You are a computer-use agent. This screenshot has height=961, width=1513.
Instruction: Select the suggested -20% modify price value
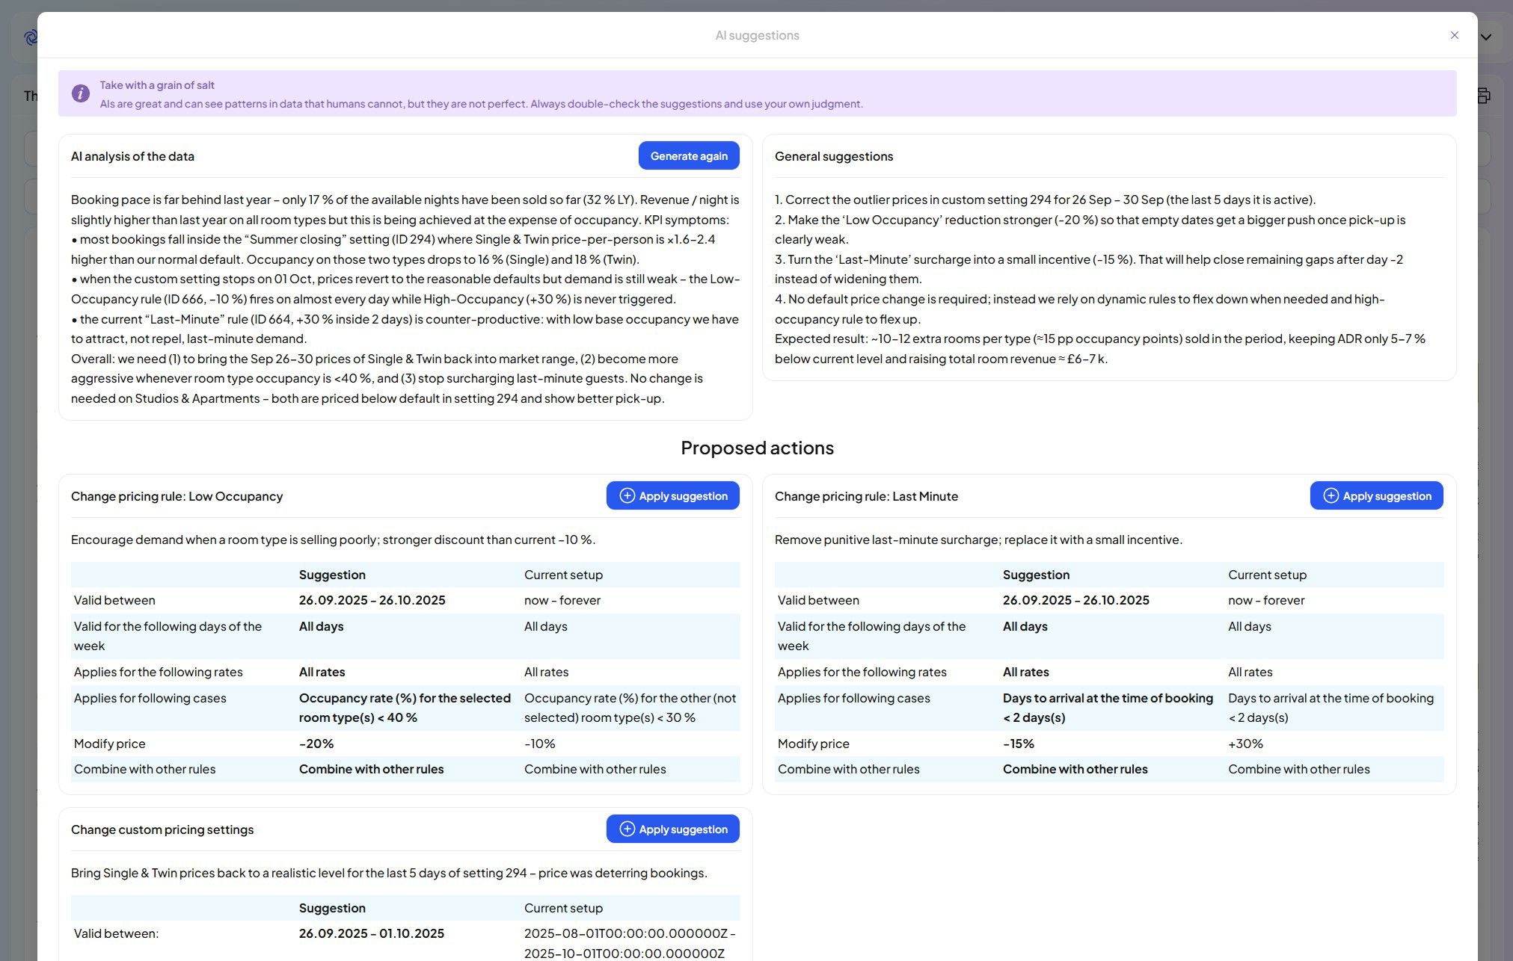(316, 744)
